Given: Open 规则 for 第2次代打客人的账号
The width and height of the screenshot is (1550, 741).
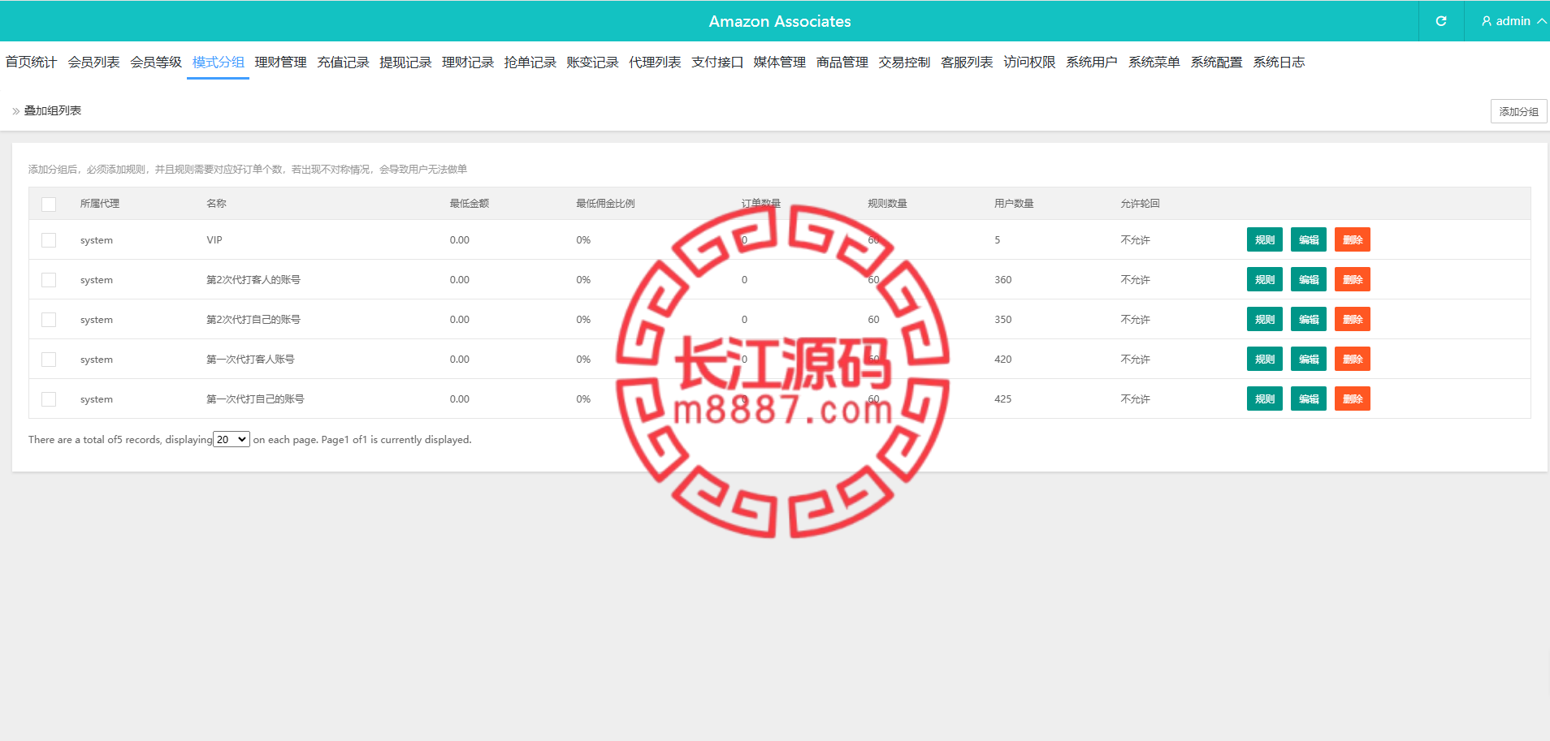Looking at the screenshot, I should pos(1265,279).
